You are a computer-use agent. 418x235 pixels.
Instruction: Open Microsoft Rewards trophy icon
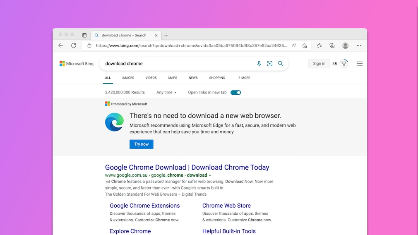[344, 64]
